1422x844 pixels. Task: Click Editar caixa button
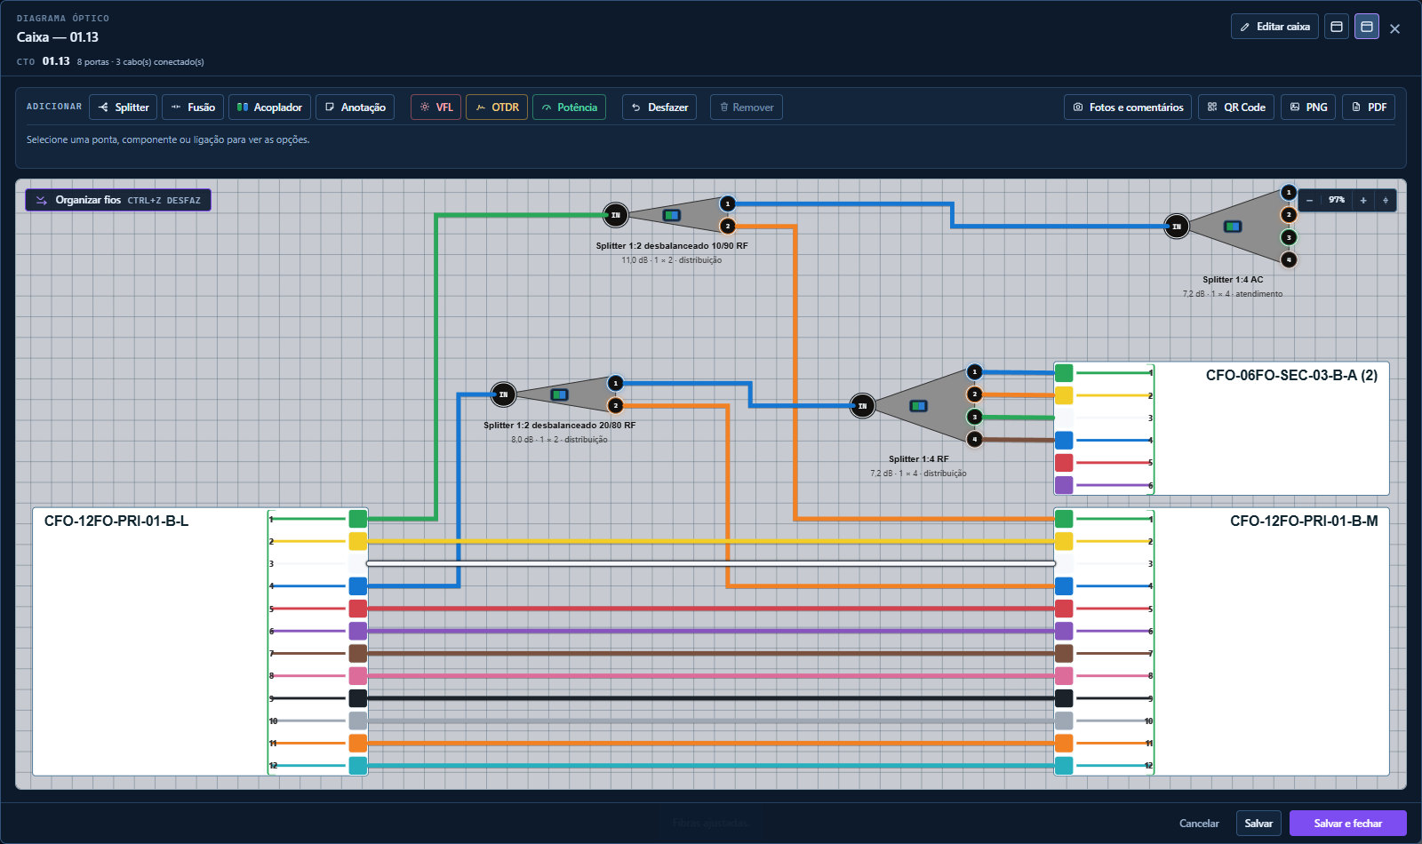1274,27
